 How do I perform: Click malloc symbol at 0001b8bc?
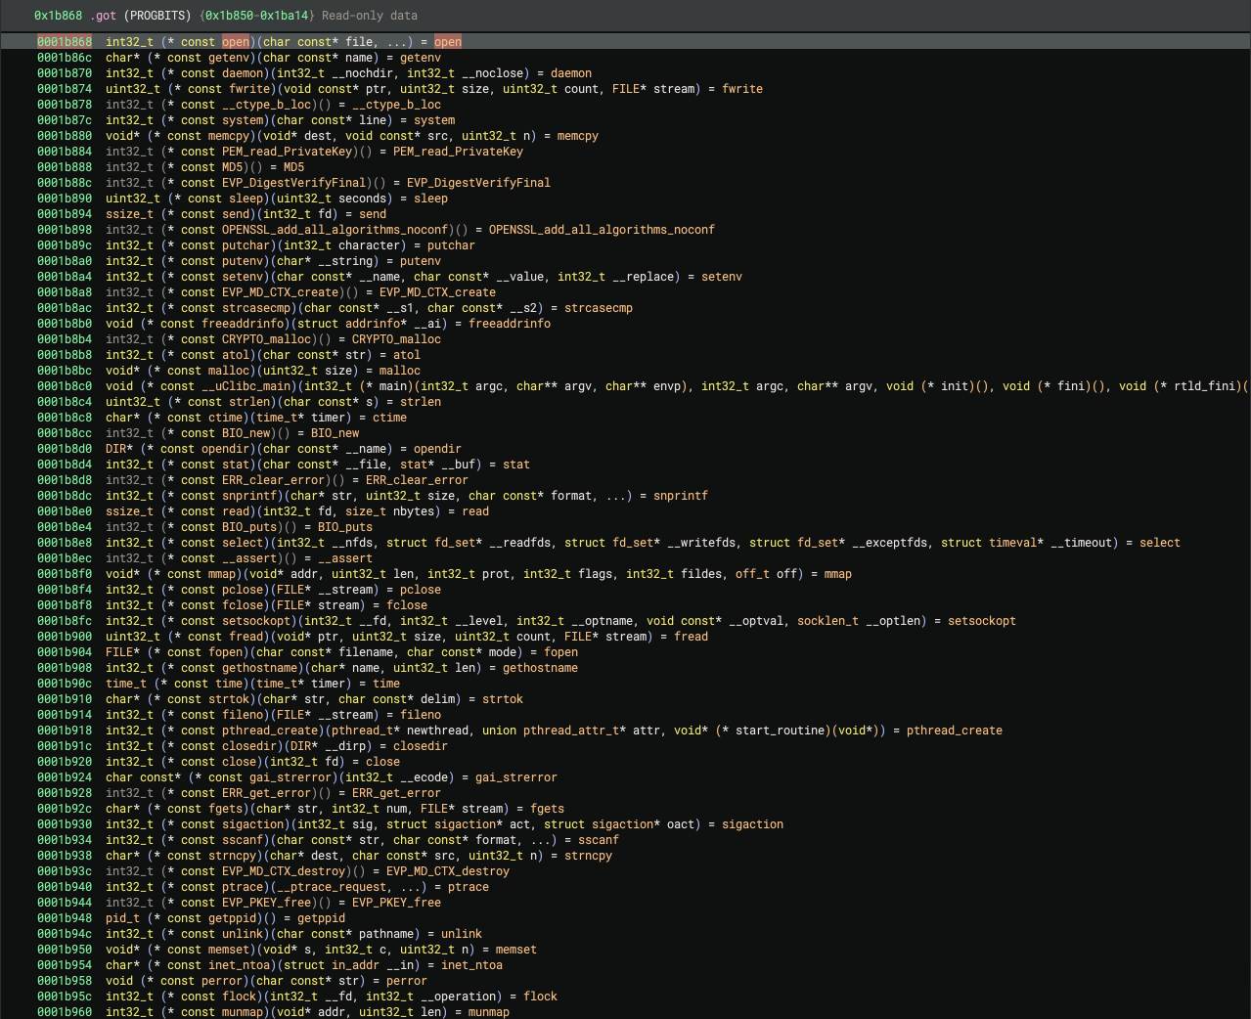[x=400, y=371]
